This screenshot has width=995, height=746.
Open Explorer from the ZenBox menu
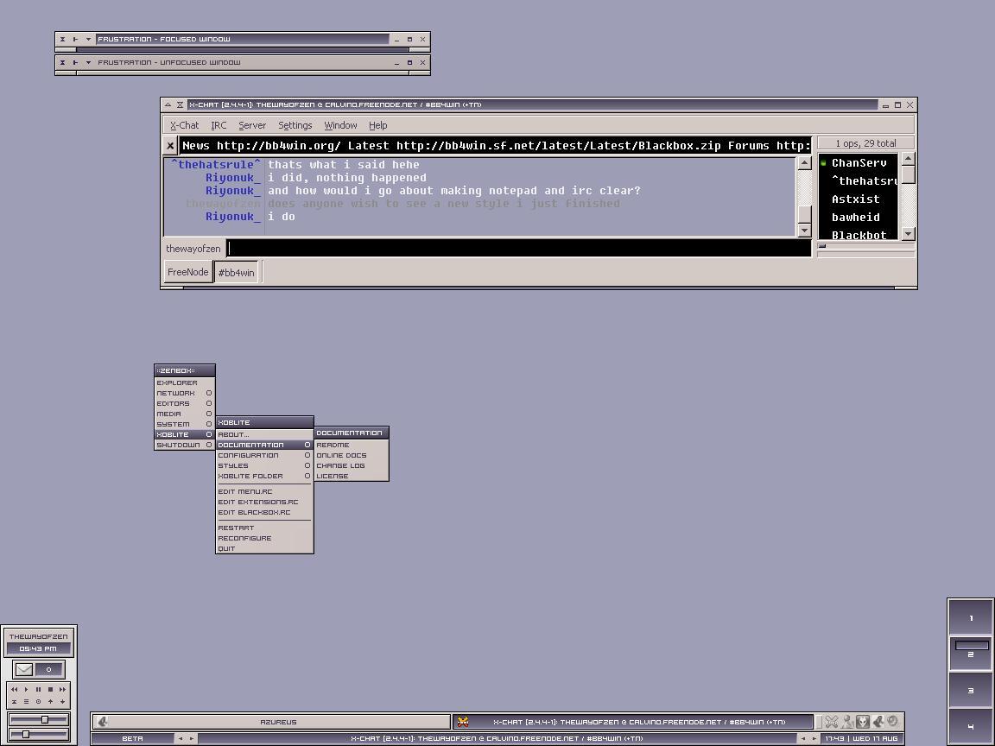[x=185, y=382]
